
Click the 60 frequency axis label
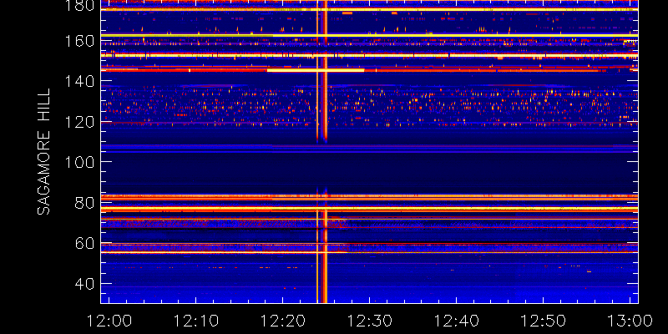point(85,243)
